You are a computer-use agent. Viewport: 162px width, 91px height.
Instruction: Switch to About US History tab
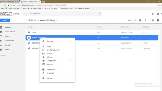(x=9, y=2)
